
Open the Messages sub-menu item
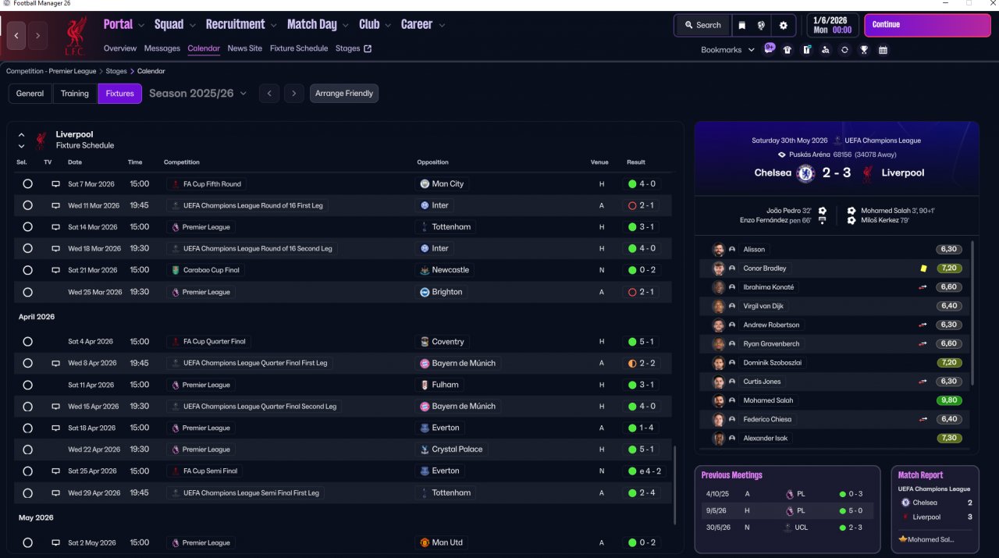[x=162, y=48]
